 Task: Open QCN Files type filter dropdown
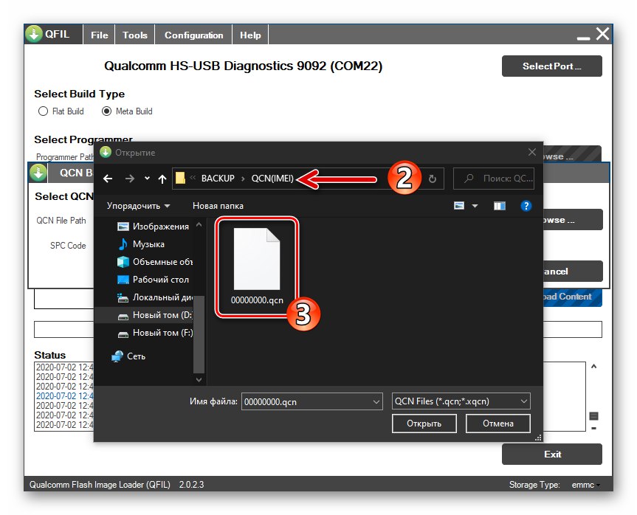[x=523, y=401]
